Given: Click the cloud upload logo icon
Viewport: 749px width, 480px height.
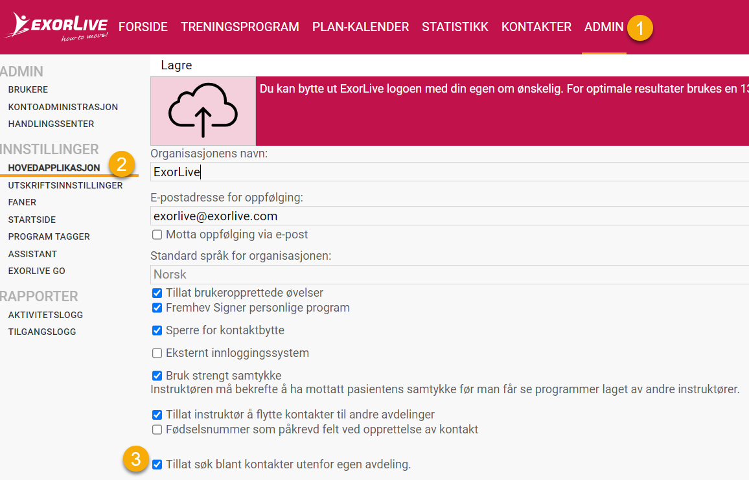Looking at the screenshot, I should click(203, 111).
